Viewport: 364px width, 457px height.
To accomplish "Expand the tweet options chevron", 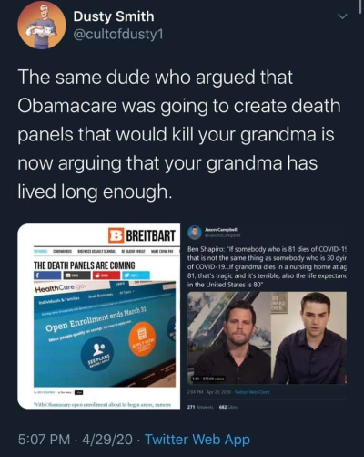I will click(x=342, y=16).
